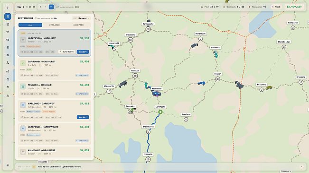Click the dry bulk icon on the Carrowby–Oakhurst card
The image size is (309, 173).
tap(23, 63)
